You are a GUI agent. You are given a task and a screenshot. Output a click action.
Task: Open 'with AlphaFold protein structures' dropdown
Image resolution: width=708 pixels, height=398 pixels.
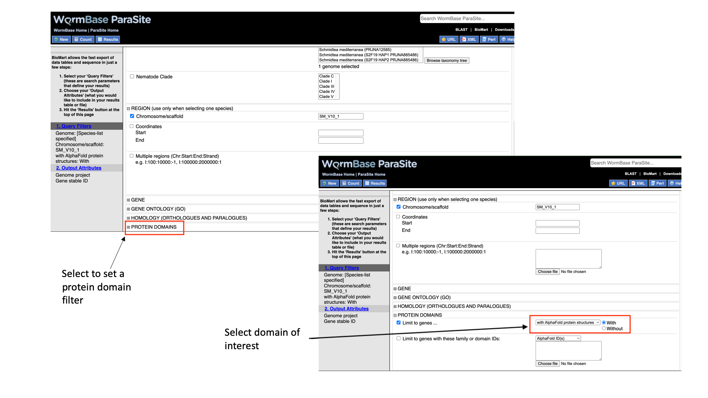click(568, 323)
